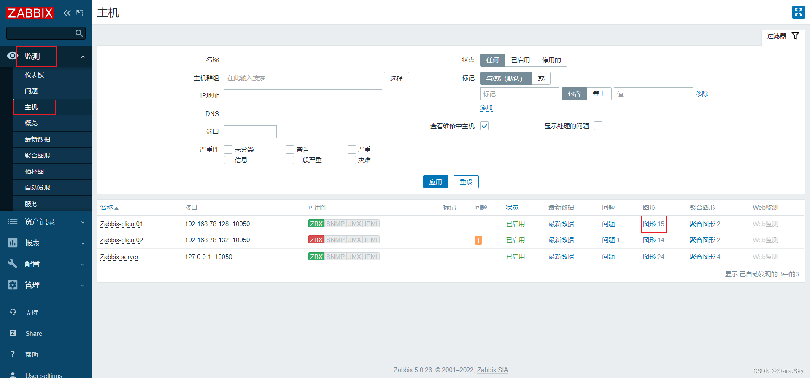The height and width of the screenshot is (378, 810).
Task: Click the 应用 button
Action: point(435,182)
